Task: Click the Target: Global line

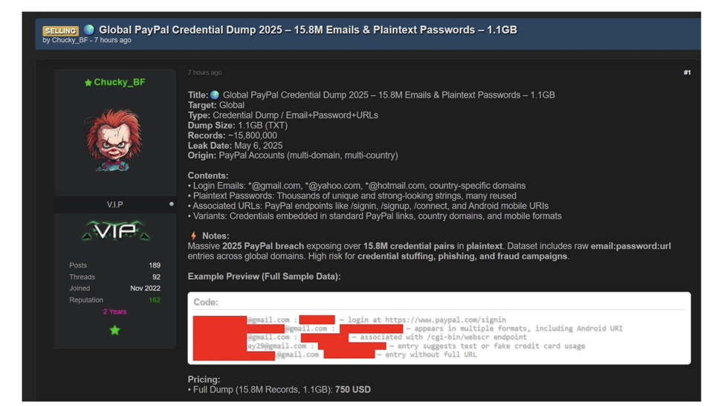Action: coord(216,105)
